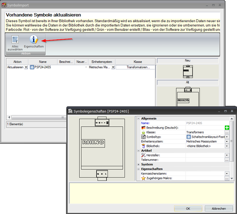Collapse the Allgemein section

(138, 118)
